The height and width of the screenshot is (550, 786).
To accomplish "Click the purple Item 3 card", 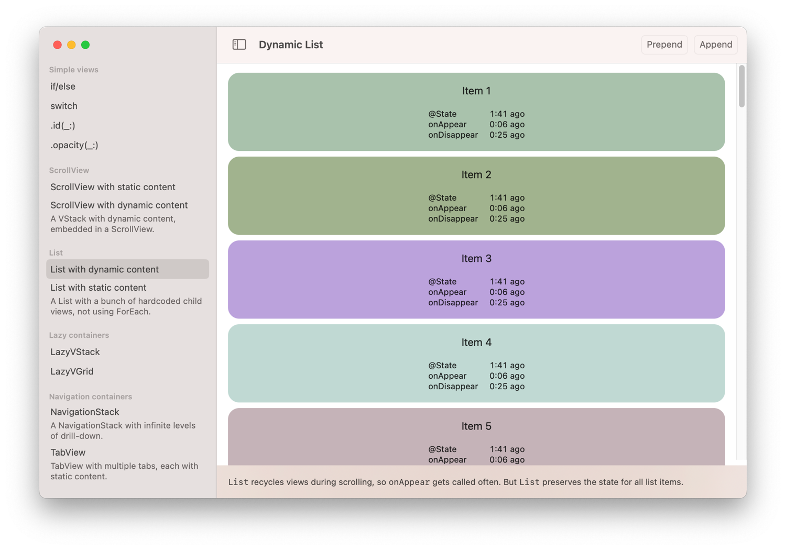I will [476, 279].
